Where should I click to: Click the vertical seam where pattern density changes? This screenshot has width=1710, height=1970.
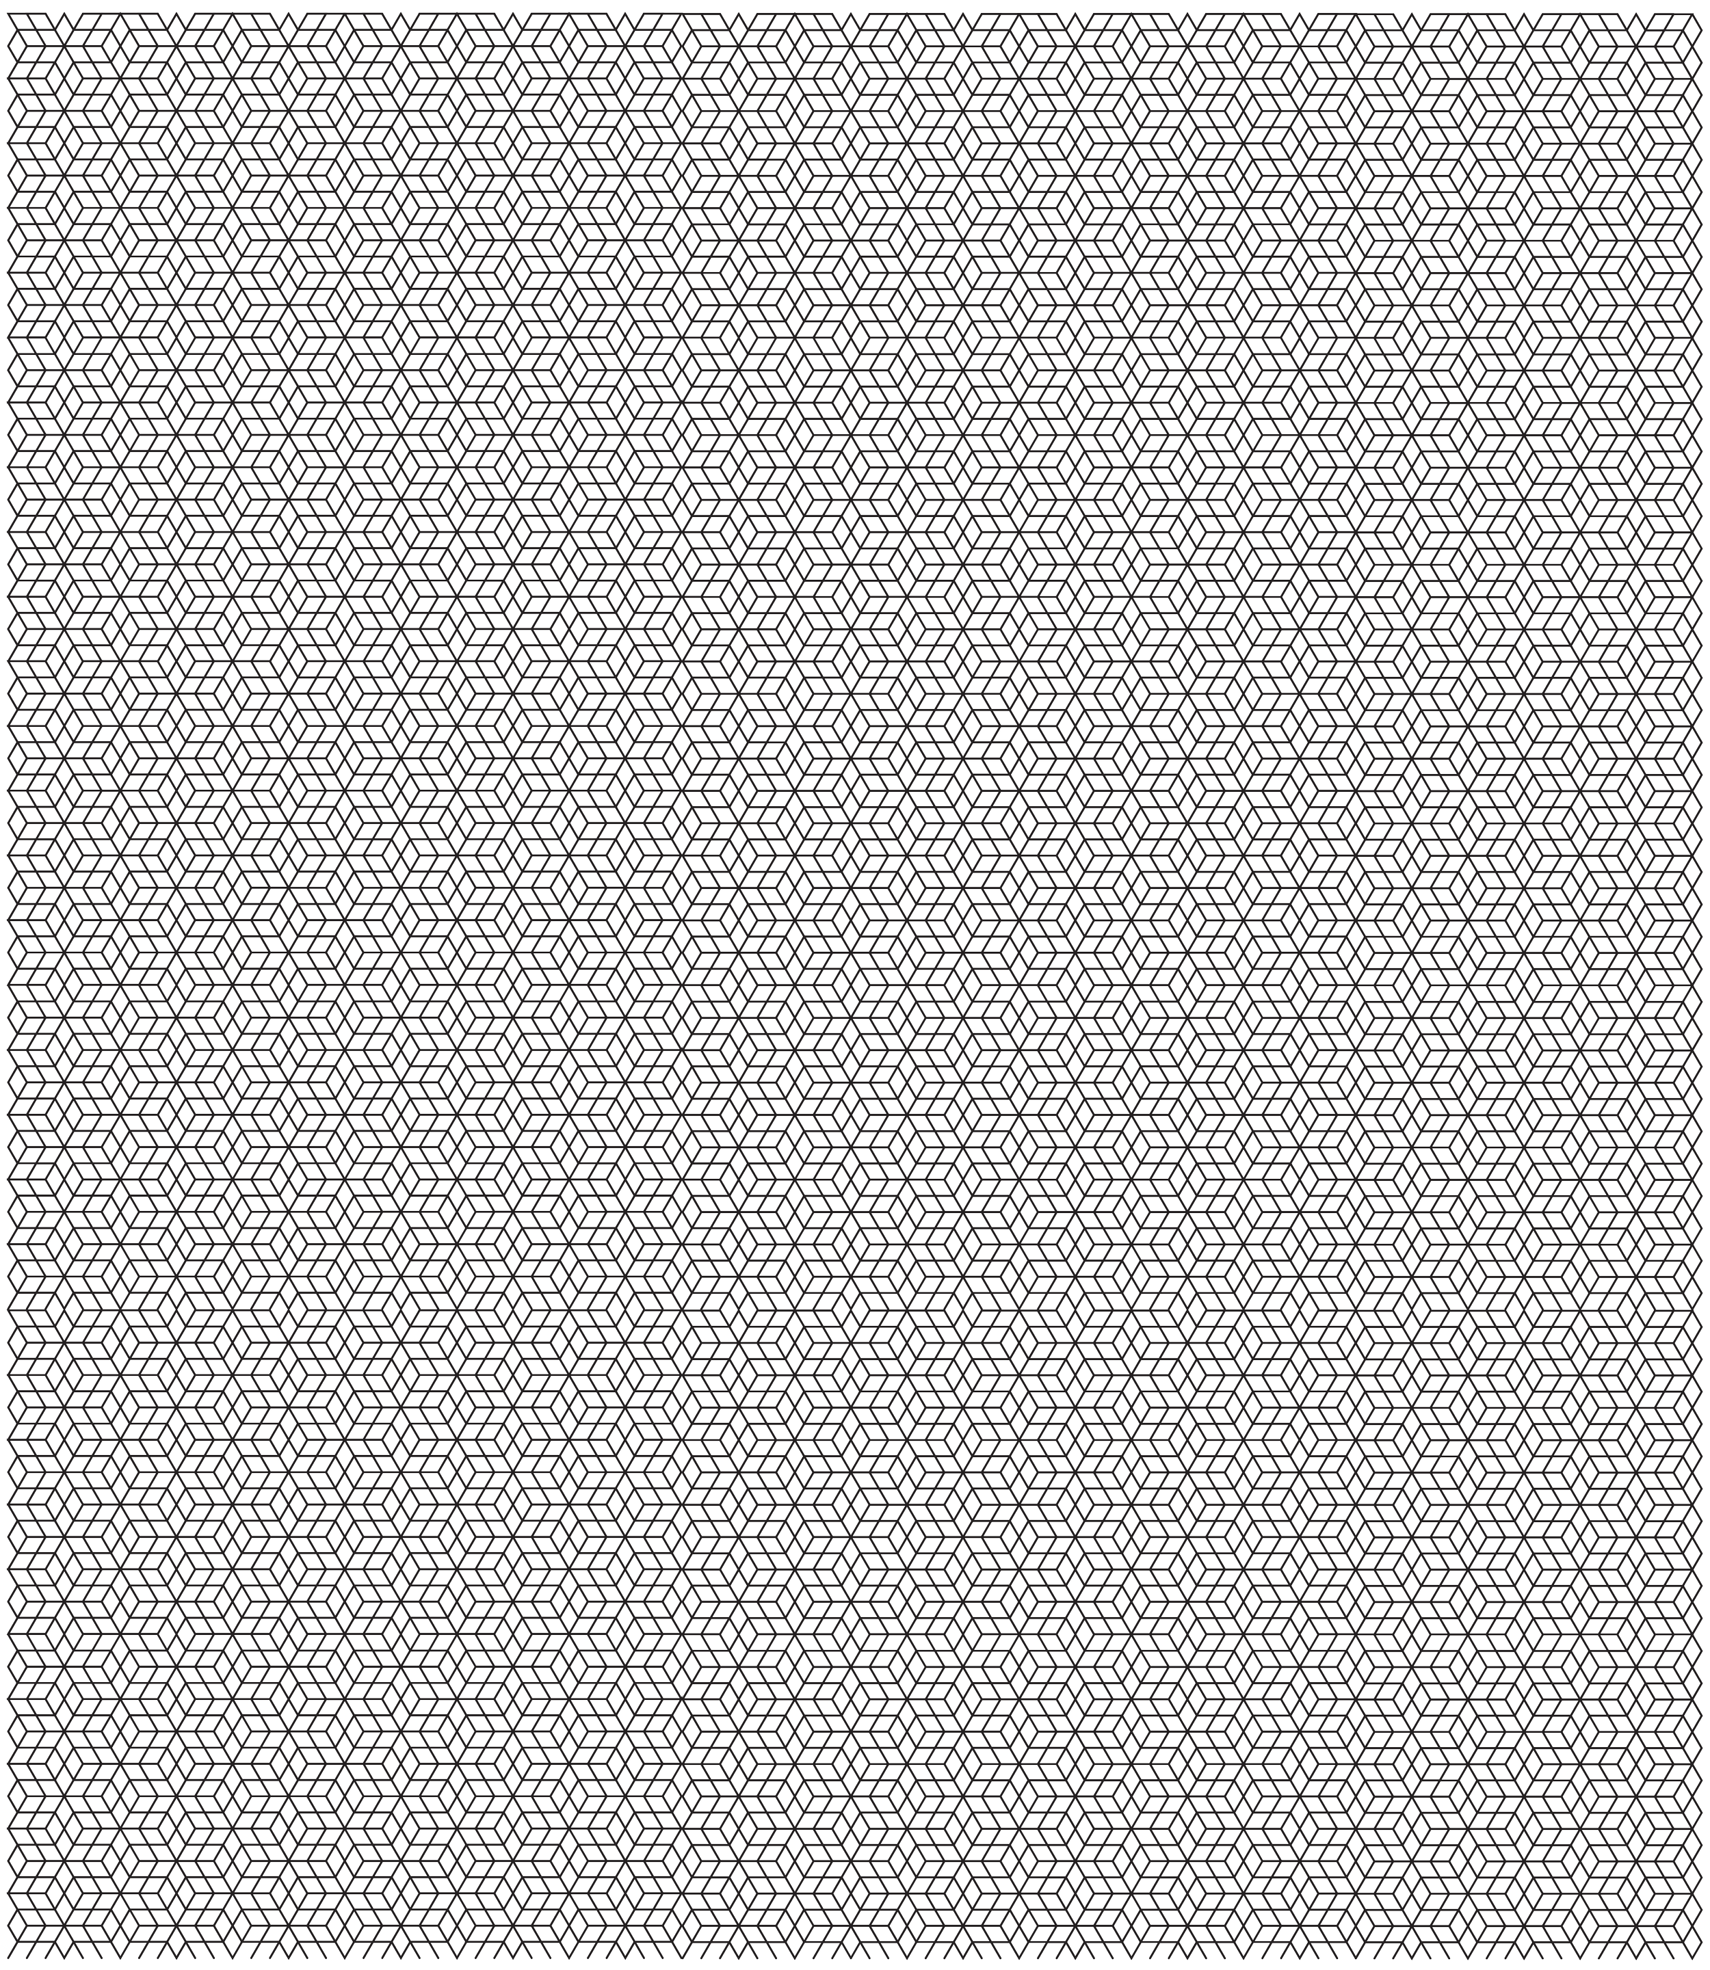point(683,985)
